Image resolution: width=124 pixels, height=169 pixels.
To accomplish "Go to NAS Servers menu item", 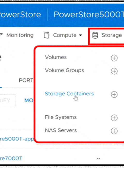I will pos(61,130).
